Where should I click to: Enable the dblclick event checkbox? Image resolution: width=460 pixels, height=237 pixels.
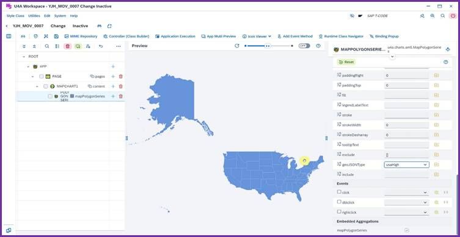(x=339, y=202)
